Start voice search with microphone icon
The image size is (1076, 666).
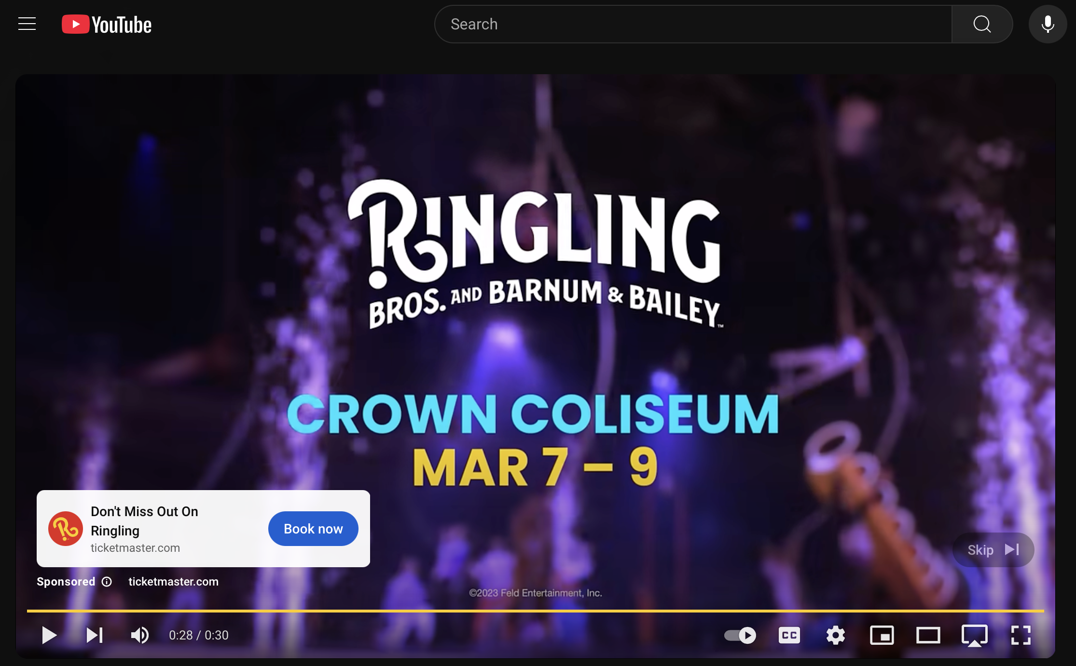coord(1048,24)
